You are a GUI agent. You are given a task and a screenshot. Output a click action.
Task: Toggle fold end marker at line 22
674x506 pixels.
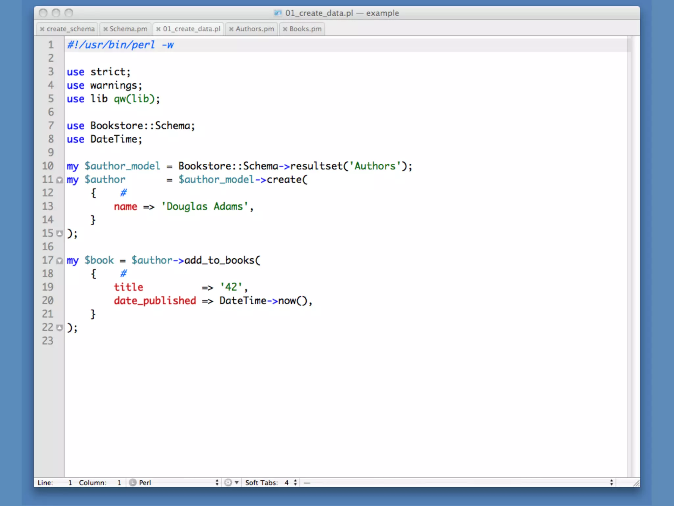tap(60, 328)
